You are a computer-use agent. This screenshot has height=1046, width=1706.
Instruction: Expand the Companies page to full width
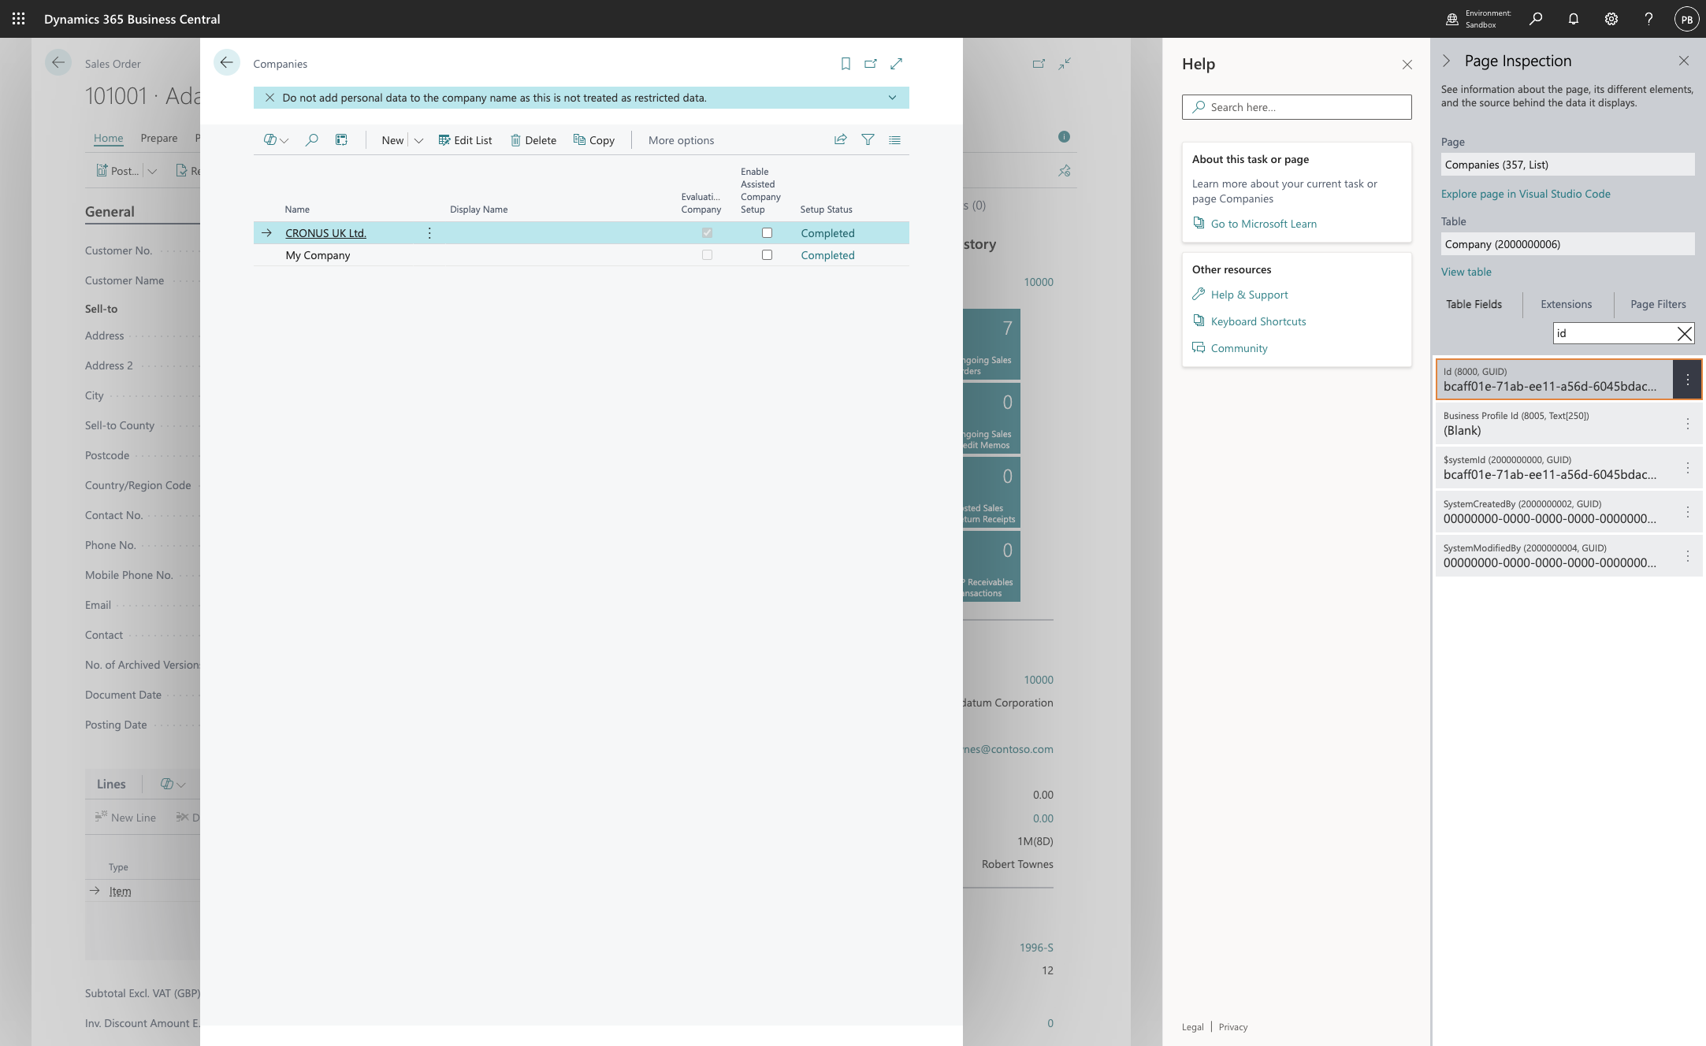(x=896, y=64)
